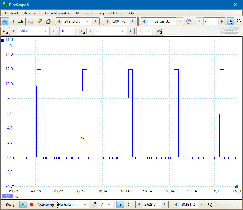Click the yellow diamond trigger marker

tap(82, 138)
